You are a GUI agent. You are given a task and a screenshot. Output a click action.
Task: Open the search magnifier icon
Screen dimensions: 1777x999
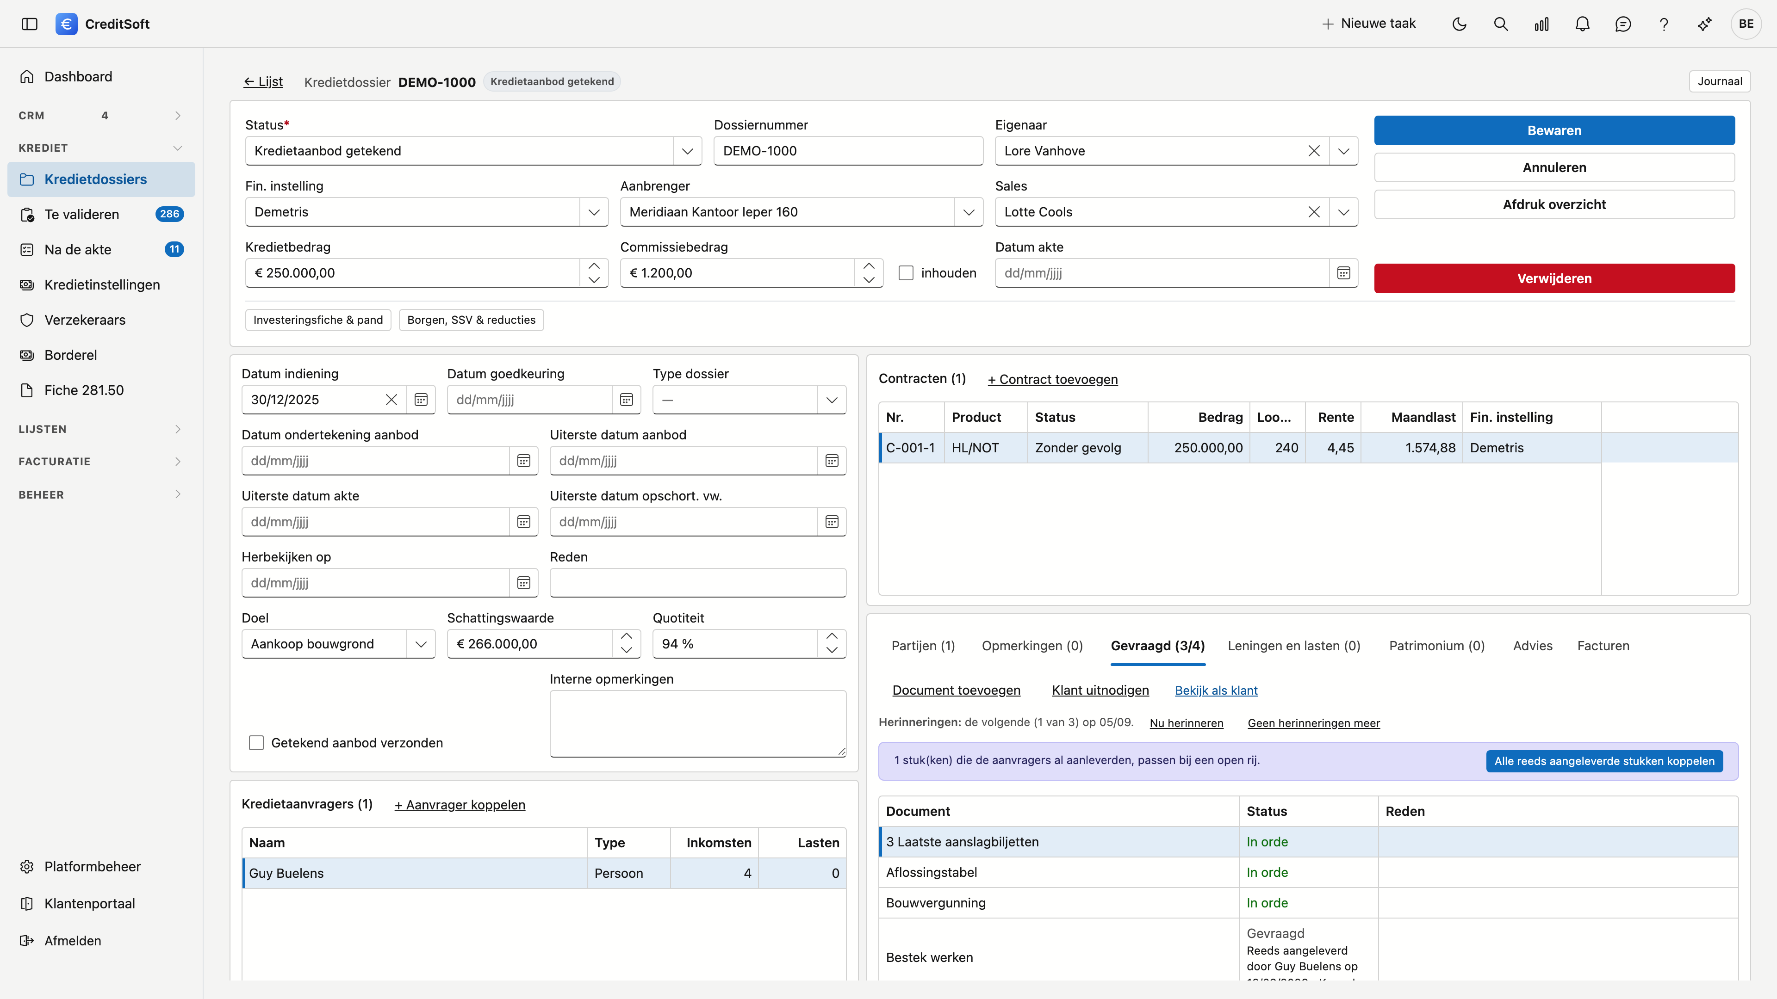pyautogui.click(x=1500, y=24)
